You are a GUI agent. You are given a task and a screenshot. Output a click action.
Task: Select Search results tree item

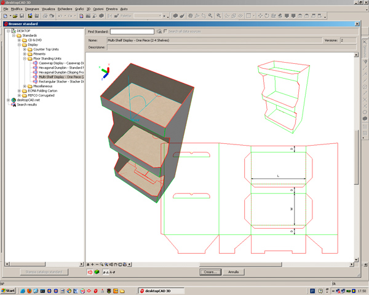point(27,104)
